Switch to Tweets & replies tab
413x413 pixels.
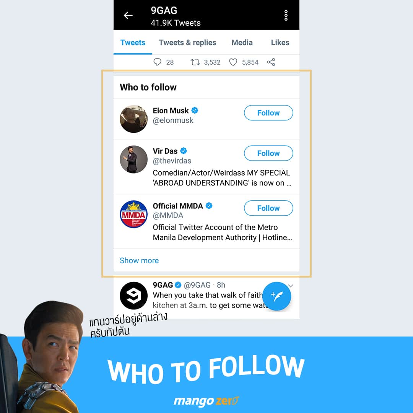187,42
